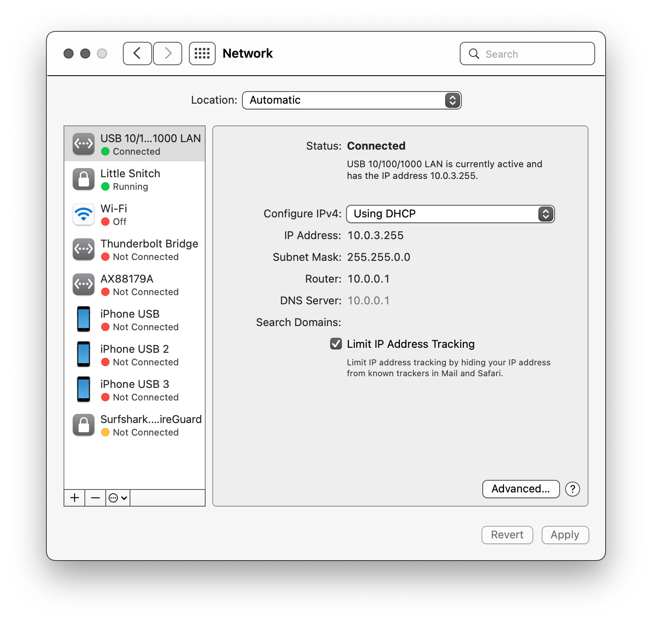Click the Router value 10.0.0.1
The width and height of the screenshot is (652, 622).
368,279
